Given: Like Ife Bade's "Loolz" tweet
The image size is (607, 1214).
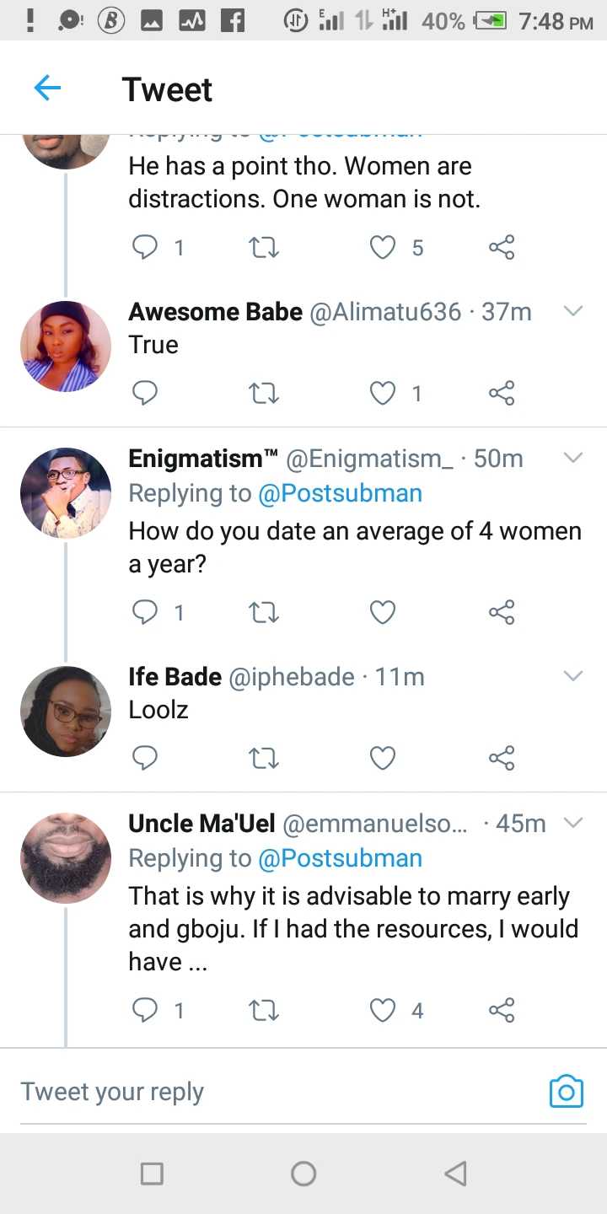Looking at the screenshot, I should [383, 758].
